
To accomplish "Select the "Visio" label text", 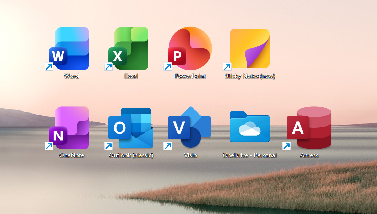I will (x=190, y=155).
